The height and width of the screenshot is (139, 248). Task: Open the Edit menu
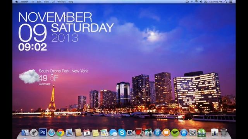tap(39, 2)
